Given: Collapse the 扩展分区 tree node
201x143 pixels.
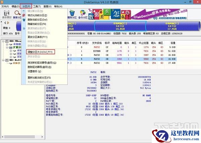Looking at the screenshot, I should pyautogui.click(x=7, y=47).
